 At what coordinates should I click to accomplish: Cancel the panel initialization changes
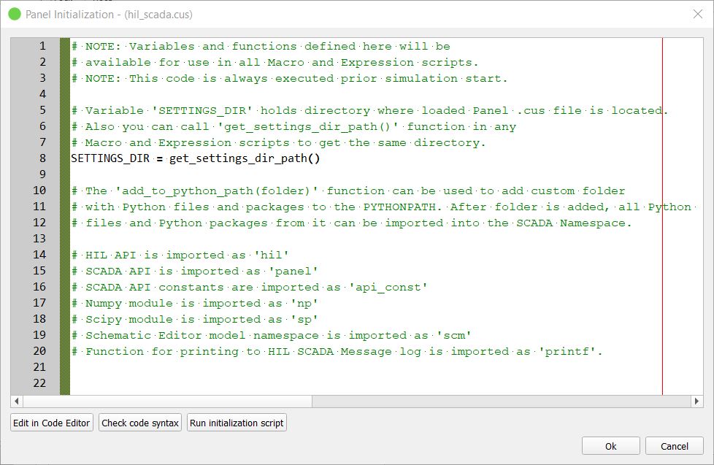674,446
